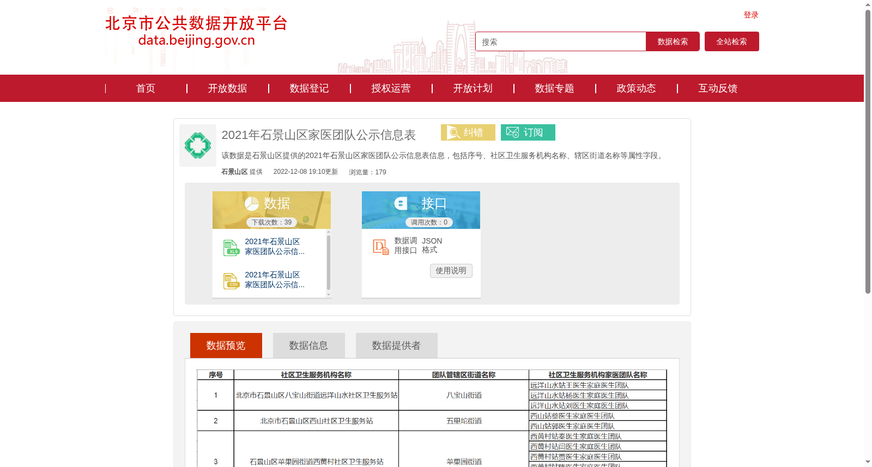Download the CSV 2021年石景山区家医团队公示信息 file
Image resolution: width=872 pixels, height=467 pixels.
[274, 280]
